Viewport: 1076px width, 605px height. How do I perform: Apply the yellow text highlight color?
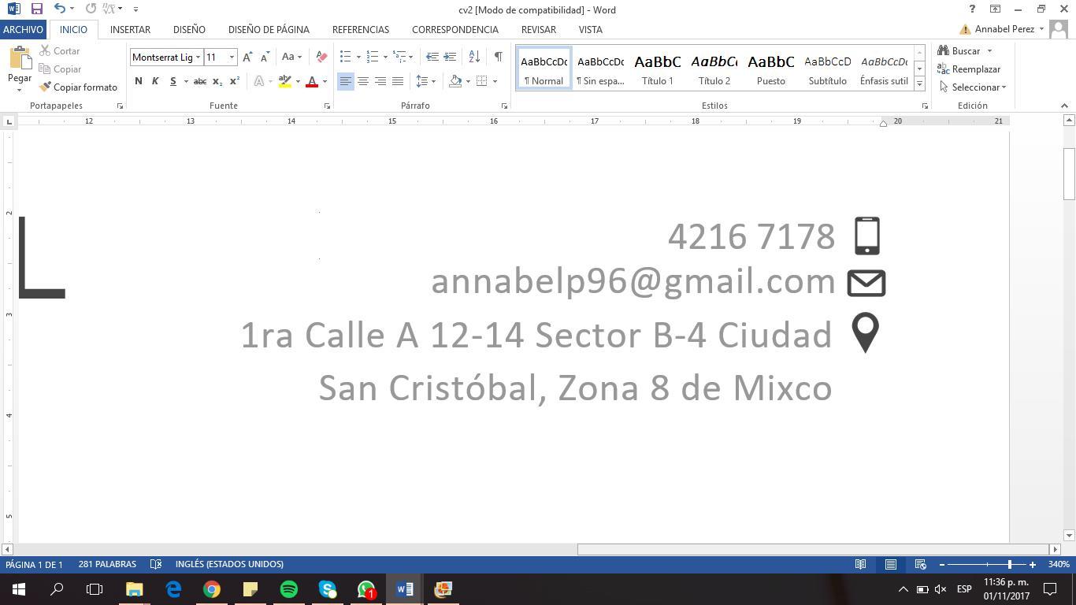284,81
